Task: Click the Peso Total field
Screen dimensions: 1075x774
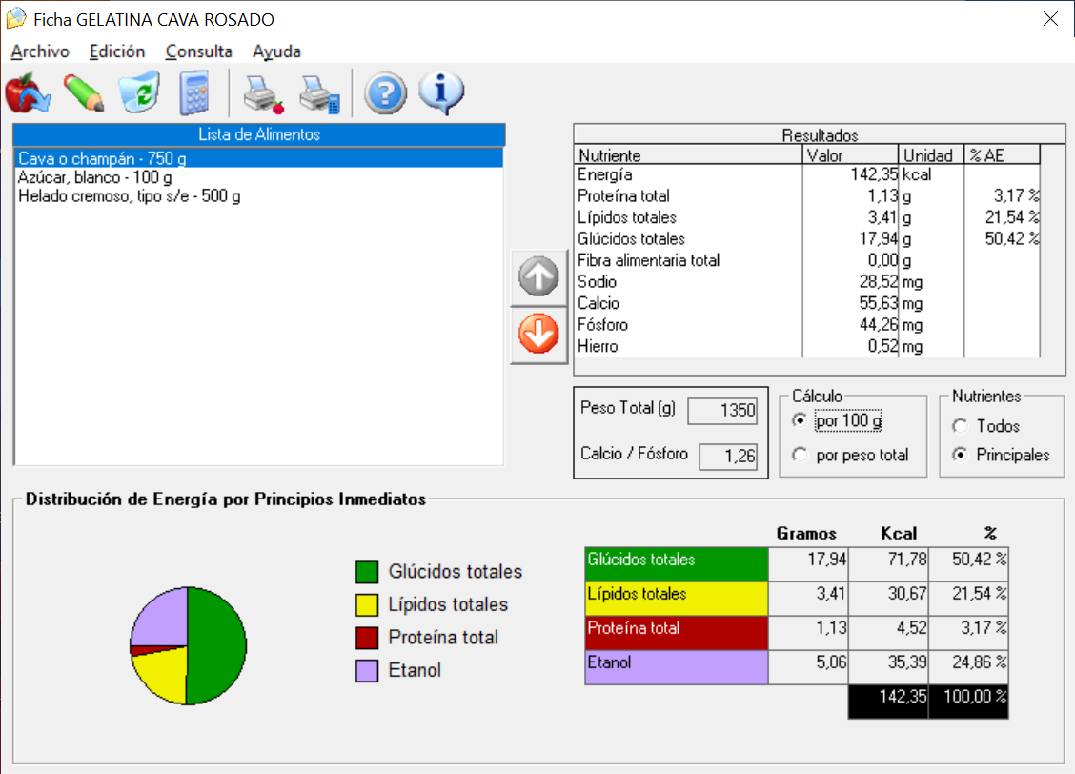Action: pyautogui.click(x=722, y=411)
